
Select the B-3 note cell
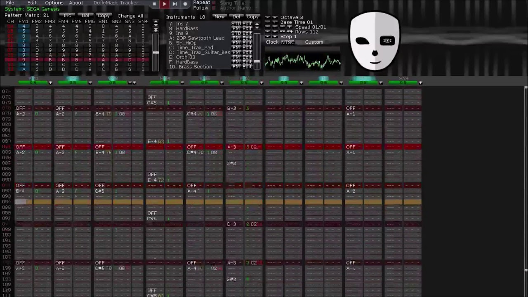(x=231, y=108)
